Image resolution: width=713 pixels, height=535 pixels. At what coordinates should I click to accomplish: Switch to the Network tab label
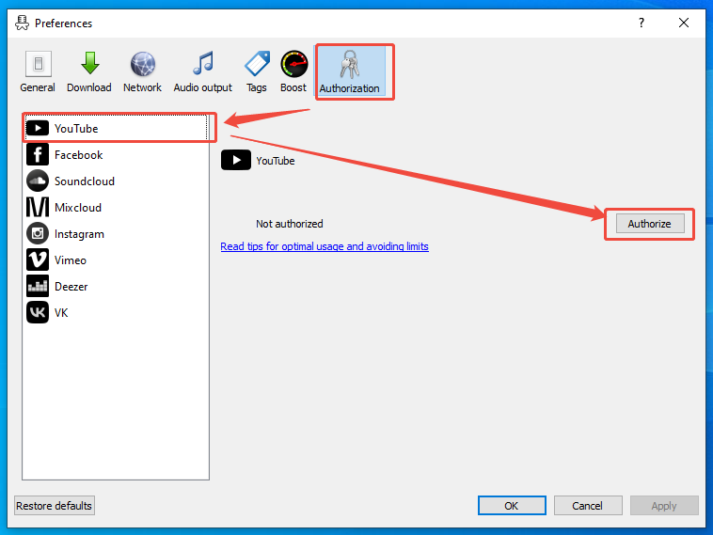coord(142,87)
